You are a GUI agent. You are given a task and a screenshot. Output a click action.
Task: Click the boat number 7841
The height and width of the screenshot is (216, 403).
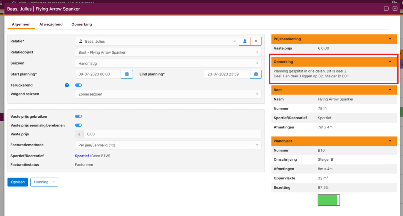pyautogui.click(x=322, y=109)
